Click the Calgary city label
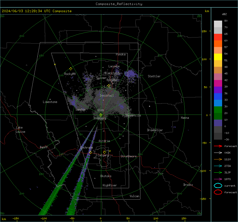 click(x=103, y=155)
